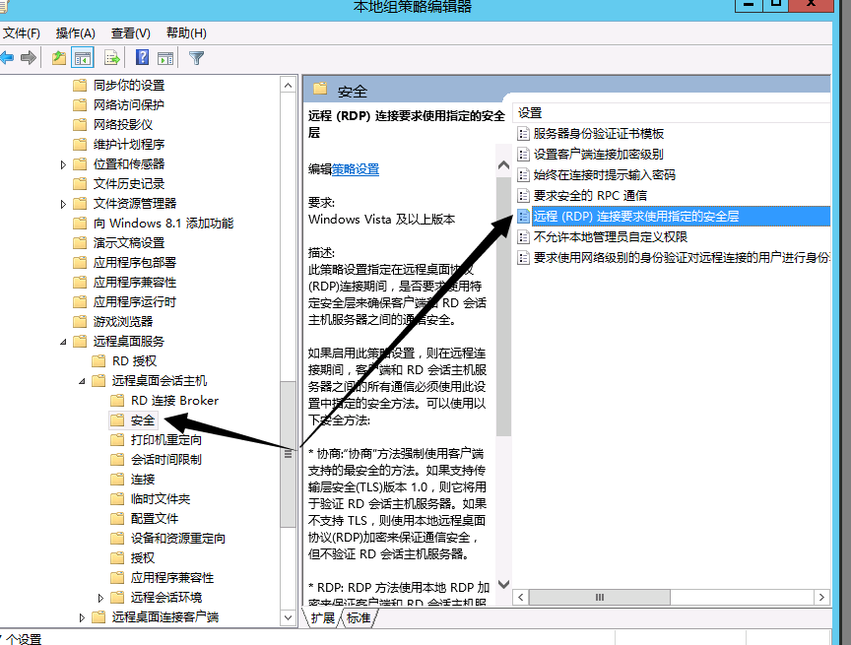Collapse the 远程桌面服务 tree node

coord(63,342)
